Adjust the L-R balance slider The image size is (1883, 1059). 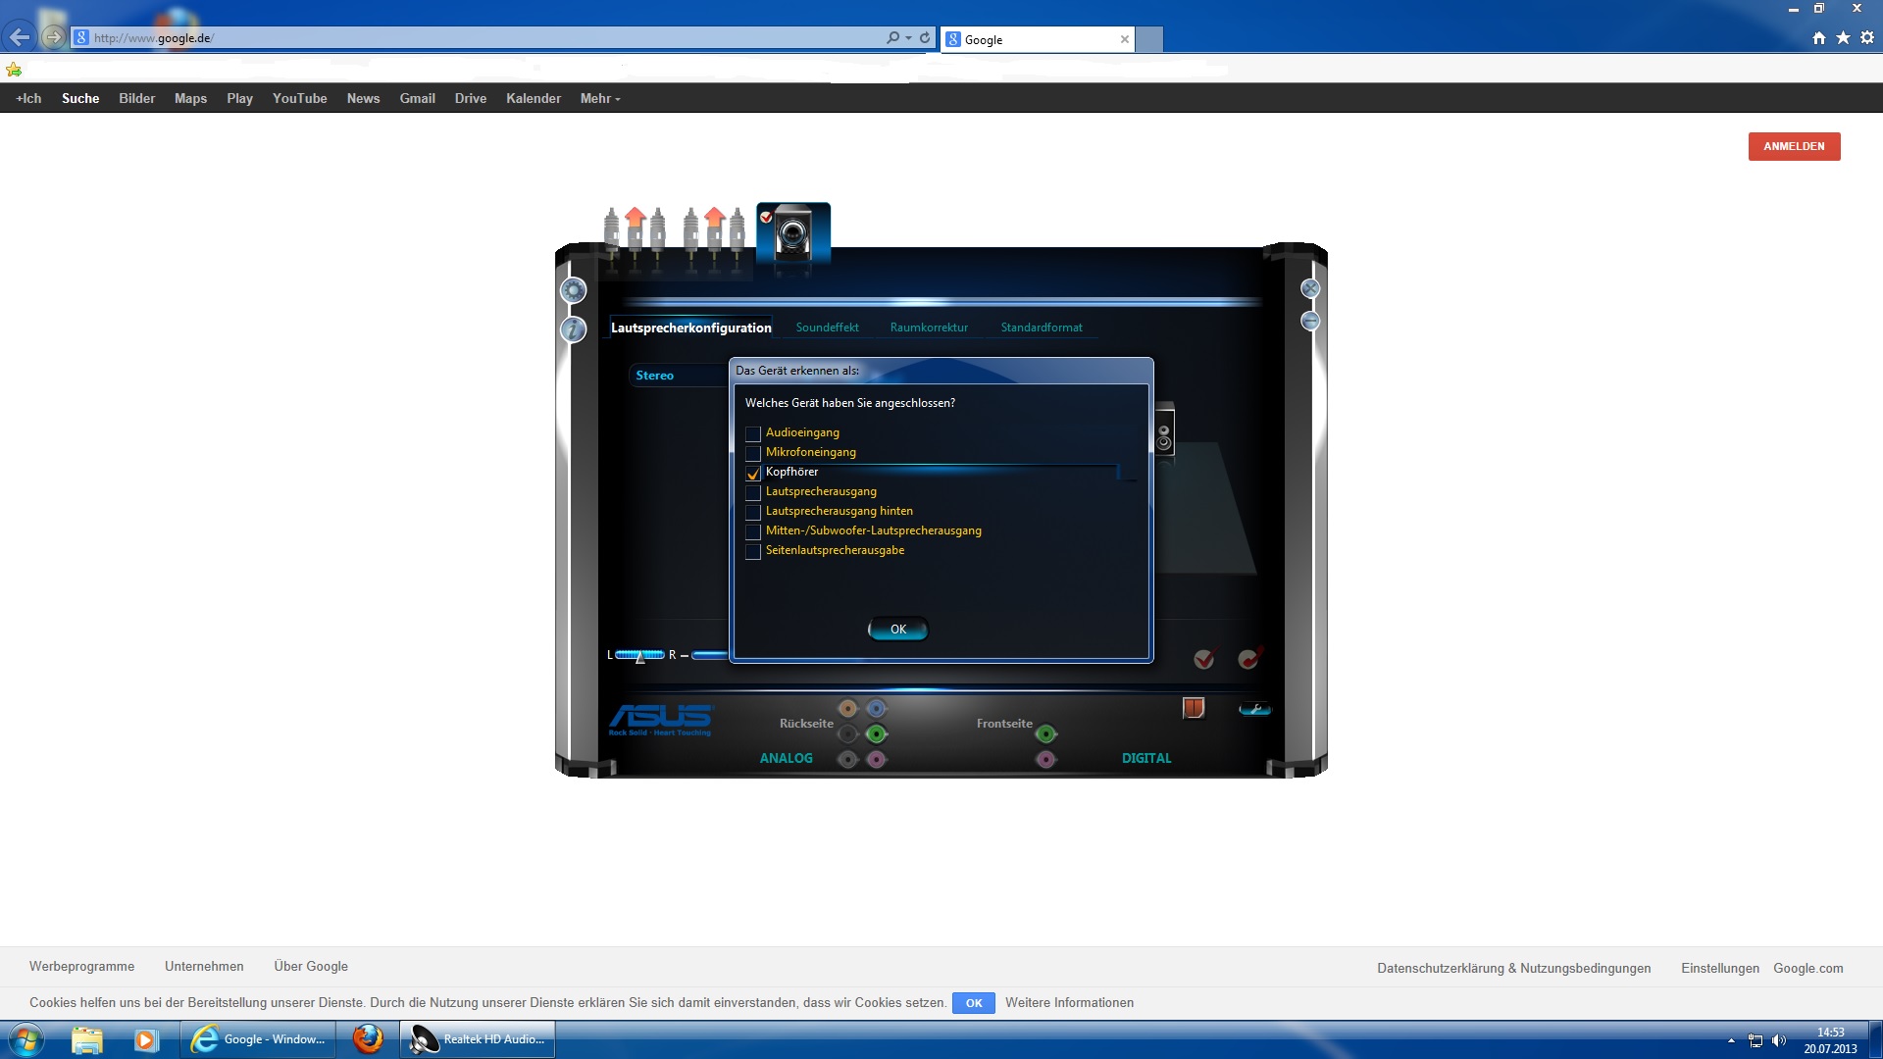pyautogui.click(x=640, y=655)
